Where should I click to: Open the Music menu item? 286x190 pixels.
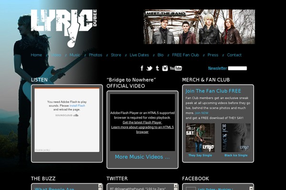coord(75,55)
